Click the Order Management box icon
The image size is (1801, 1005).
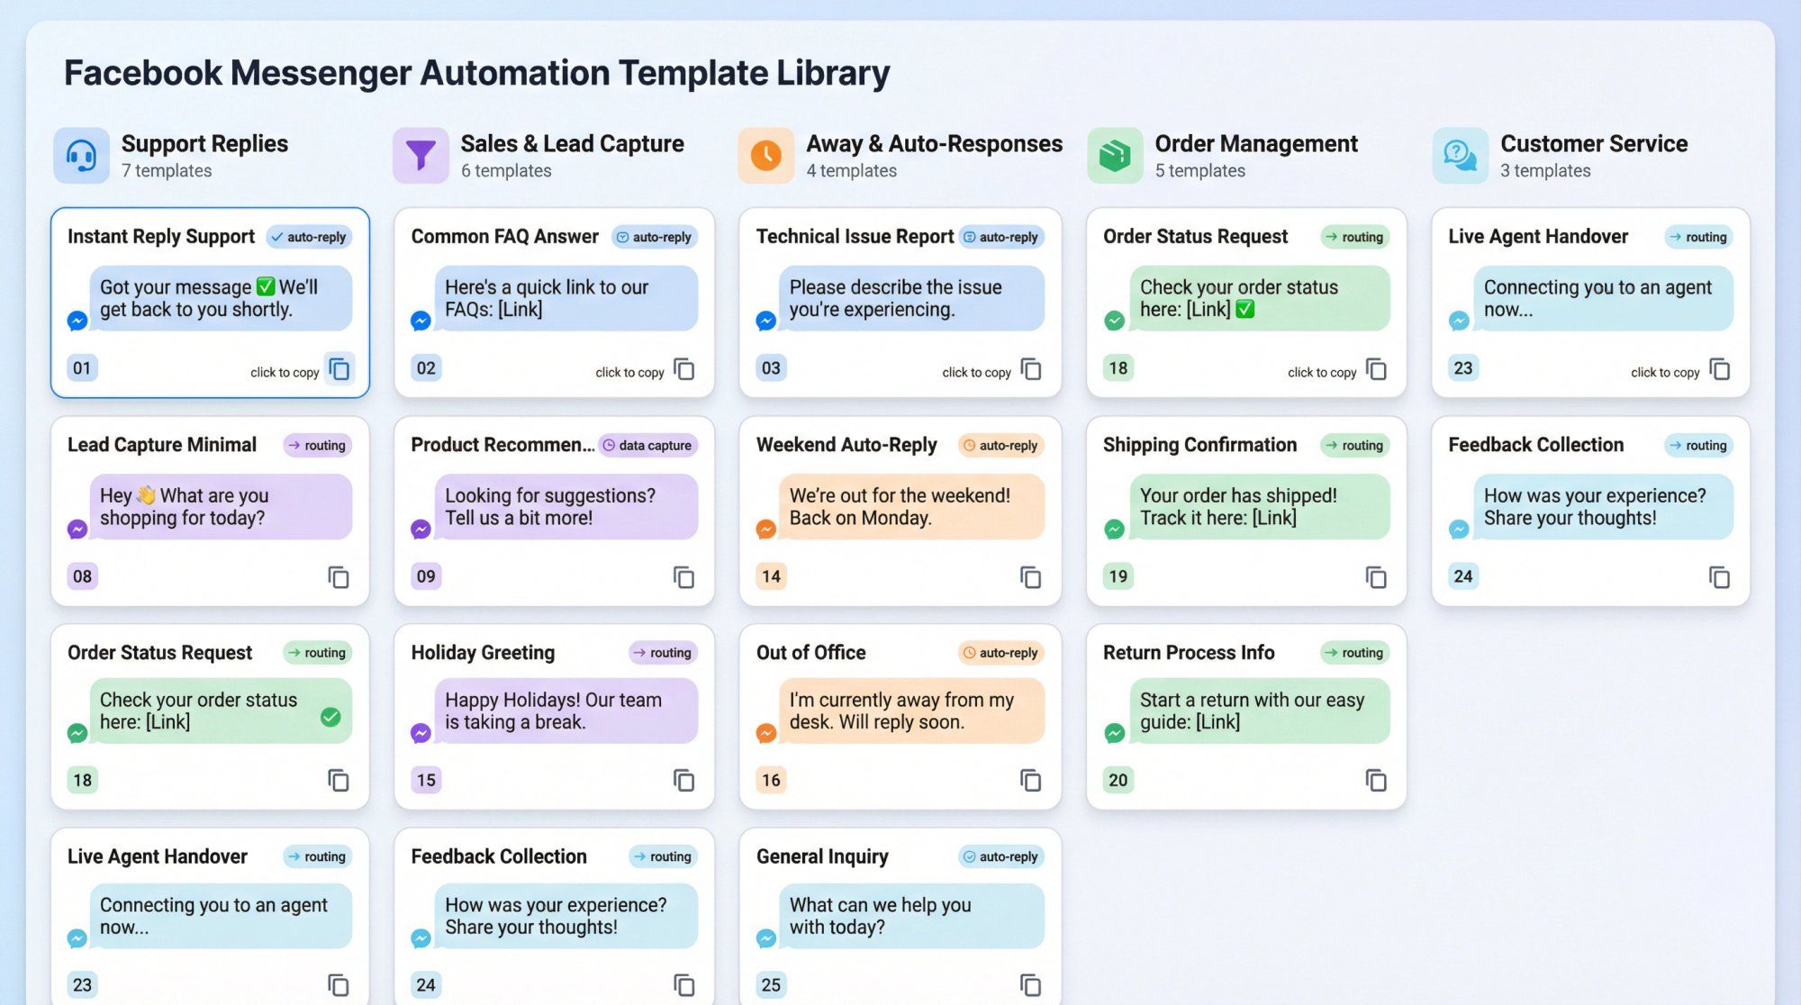1115,156
